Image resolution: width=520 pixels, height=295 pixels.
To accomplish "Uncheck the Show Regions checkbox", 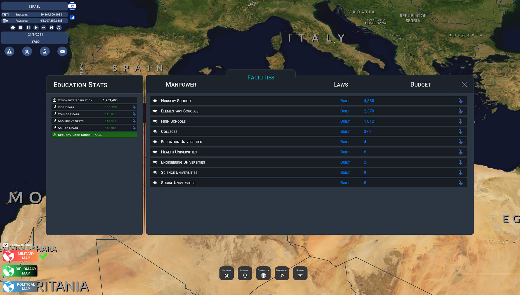I will tap(5, 245).
